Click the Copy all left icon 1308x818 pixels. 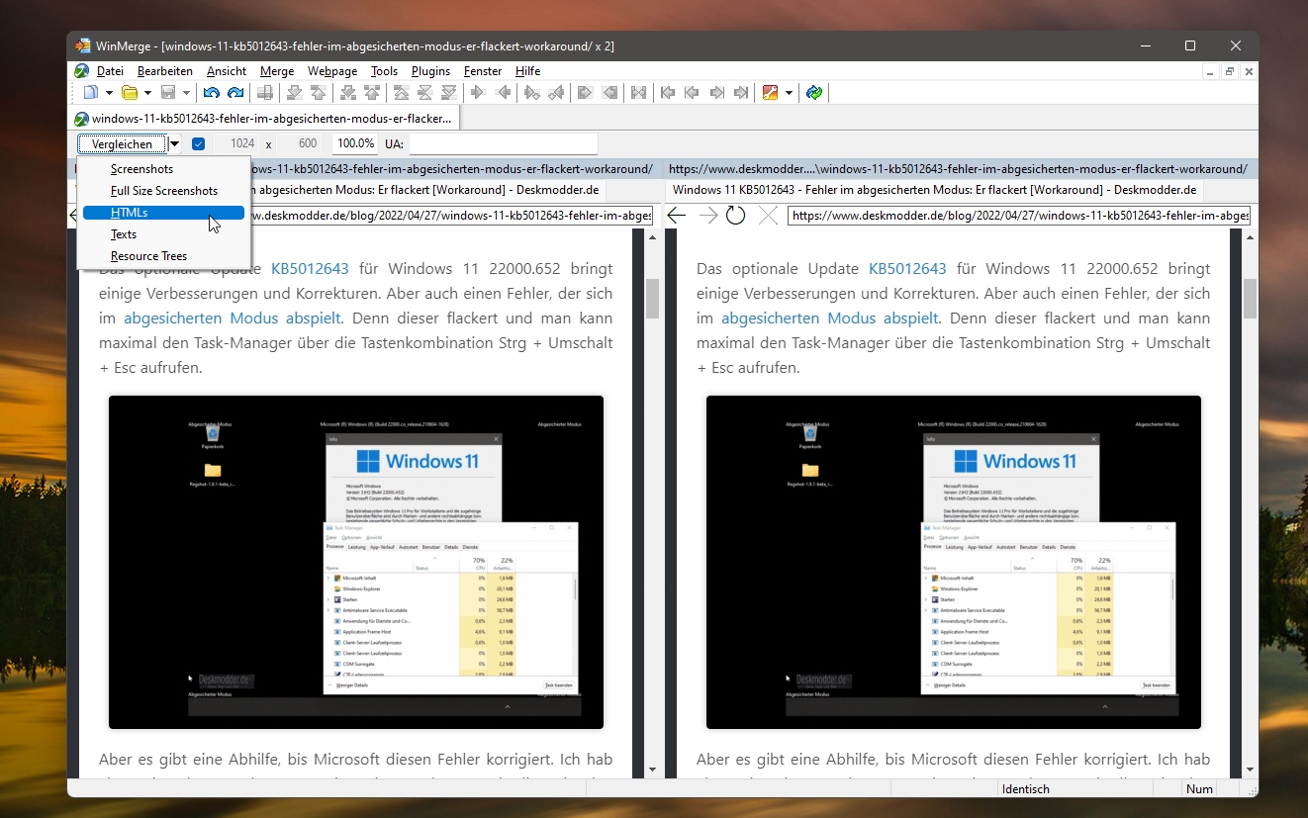point(609,93)
